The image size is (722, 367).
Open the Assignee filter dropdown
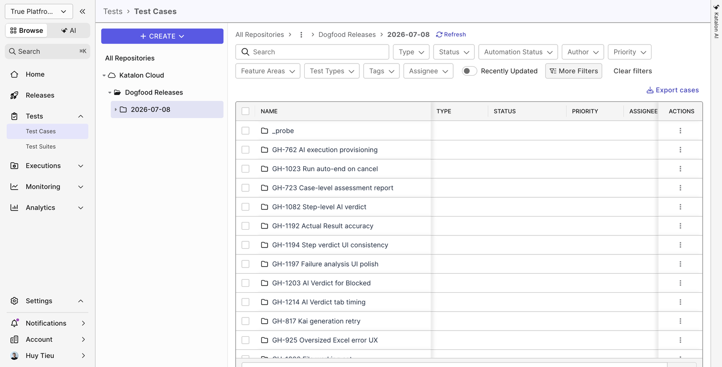click(x=428, y=71)
